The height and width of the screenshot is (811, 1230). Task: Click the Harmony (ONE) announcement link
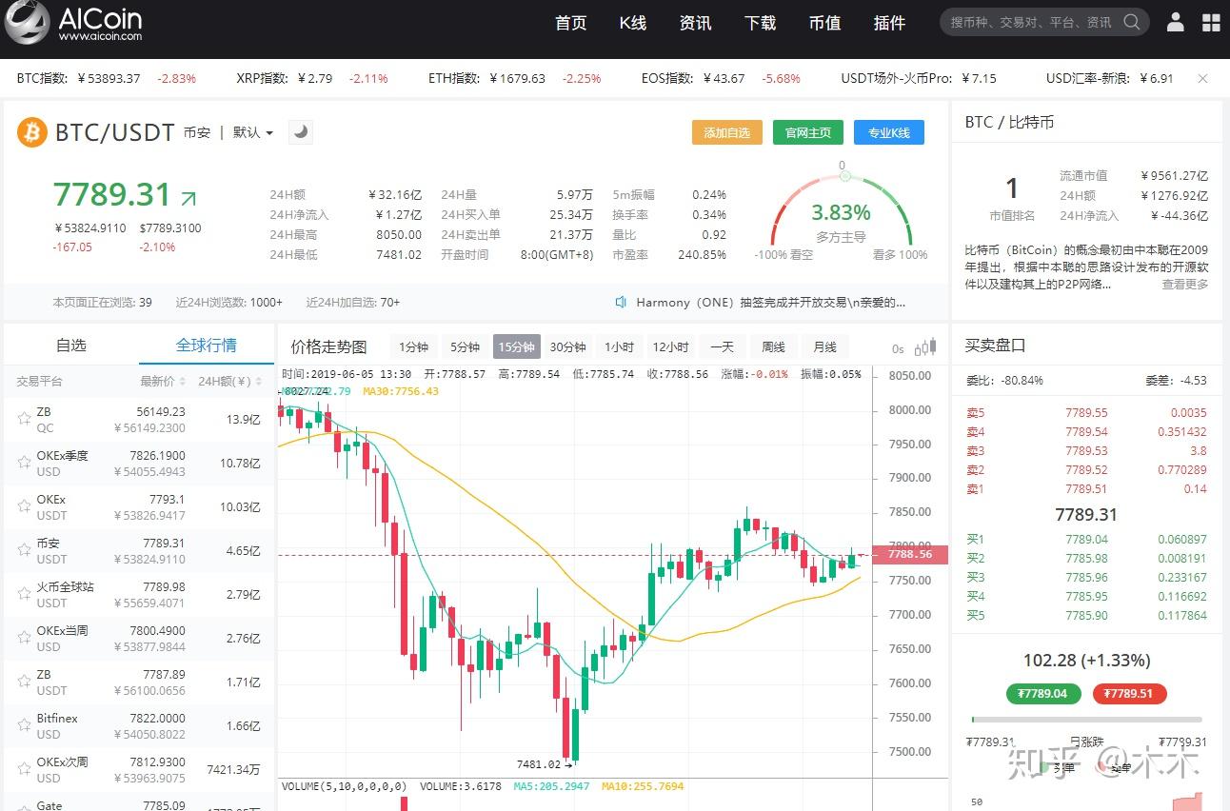(771, 302)
